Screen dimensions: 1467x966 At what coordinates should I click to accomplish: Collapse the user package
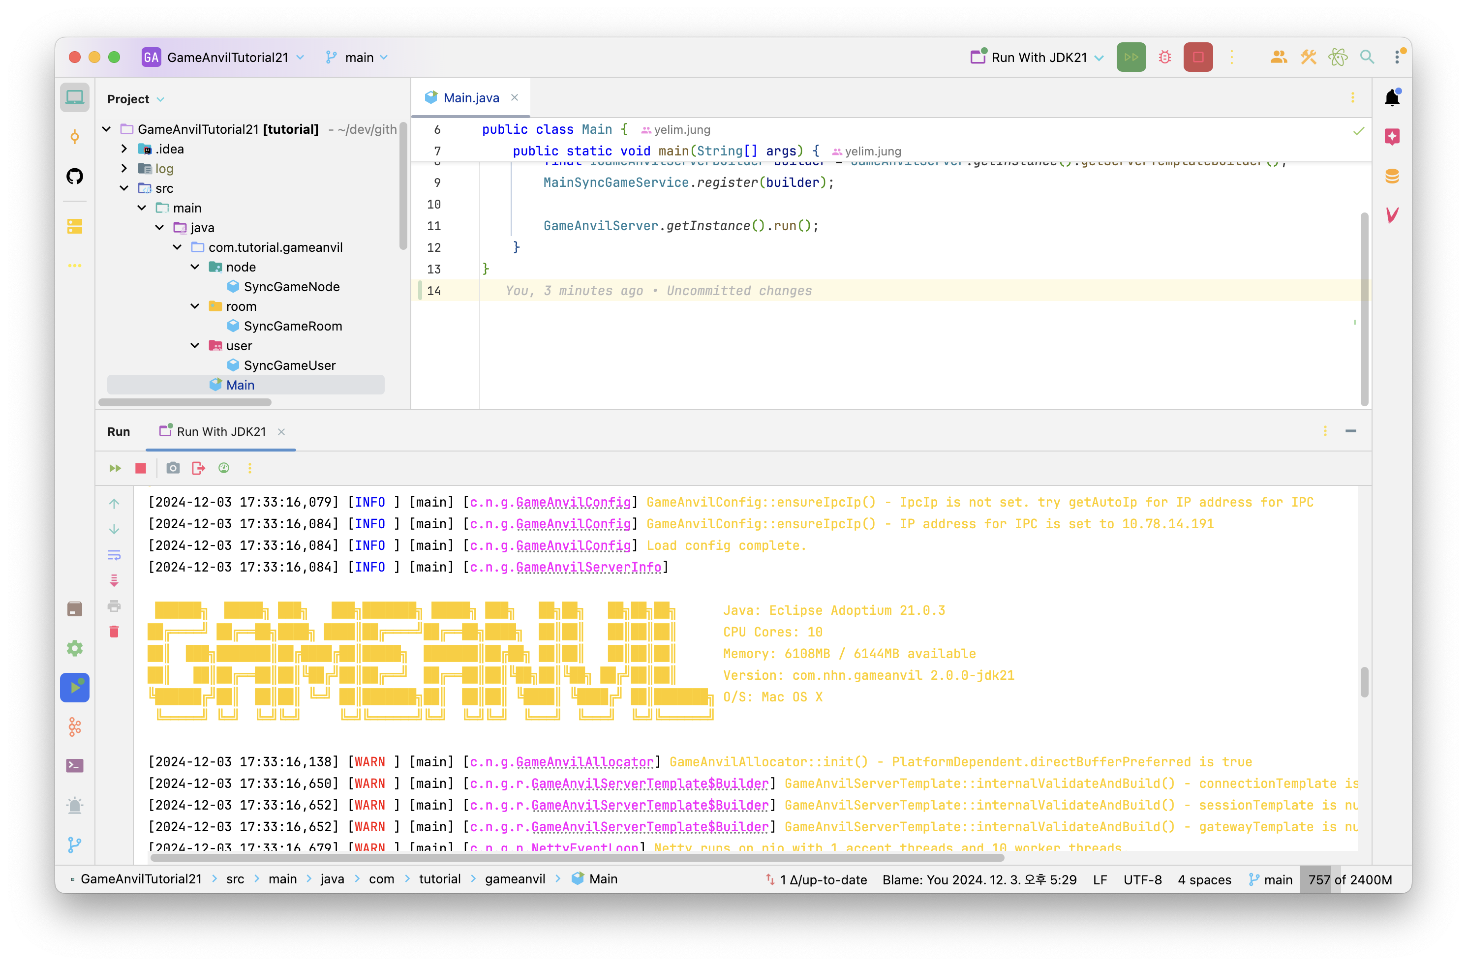click(x=195, y=346)
